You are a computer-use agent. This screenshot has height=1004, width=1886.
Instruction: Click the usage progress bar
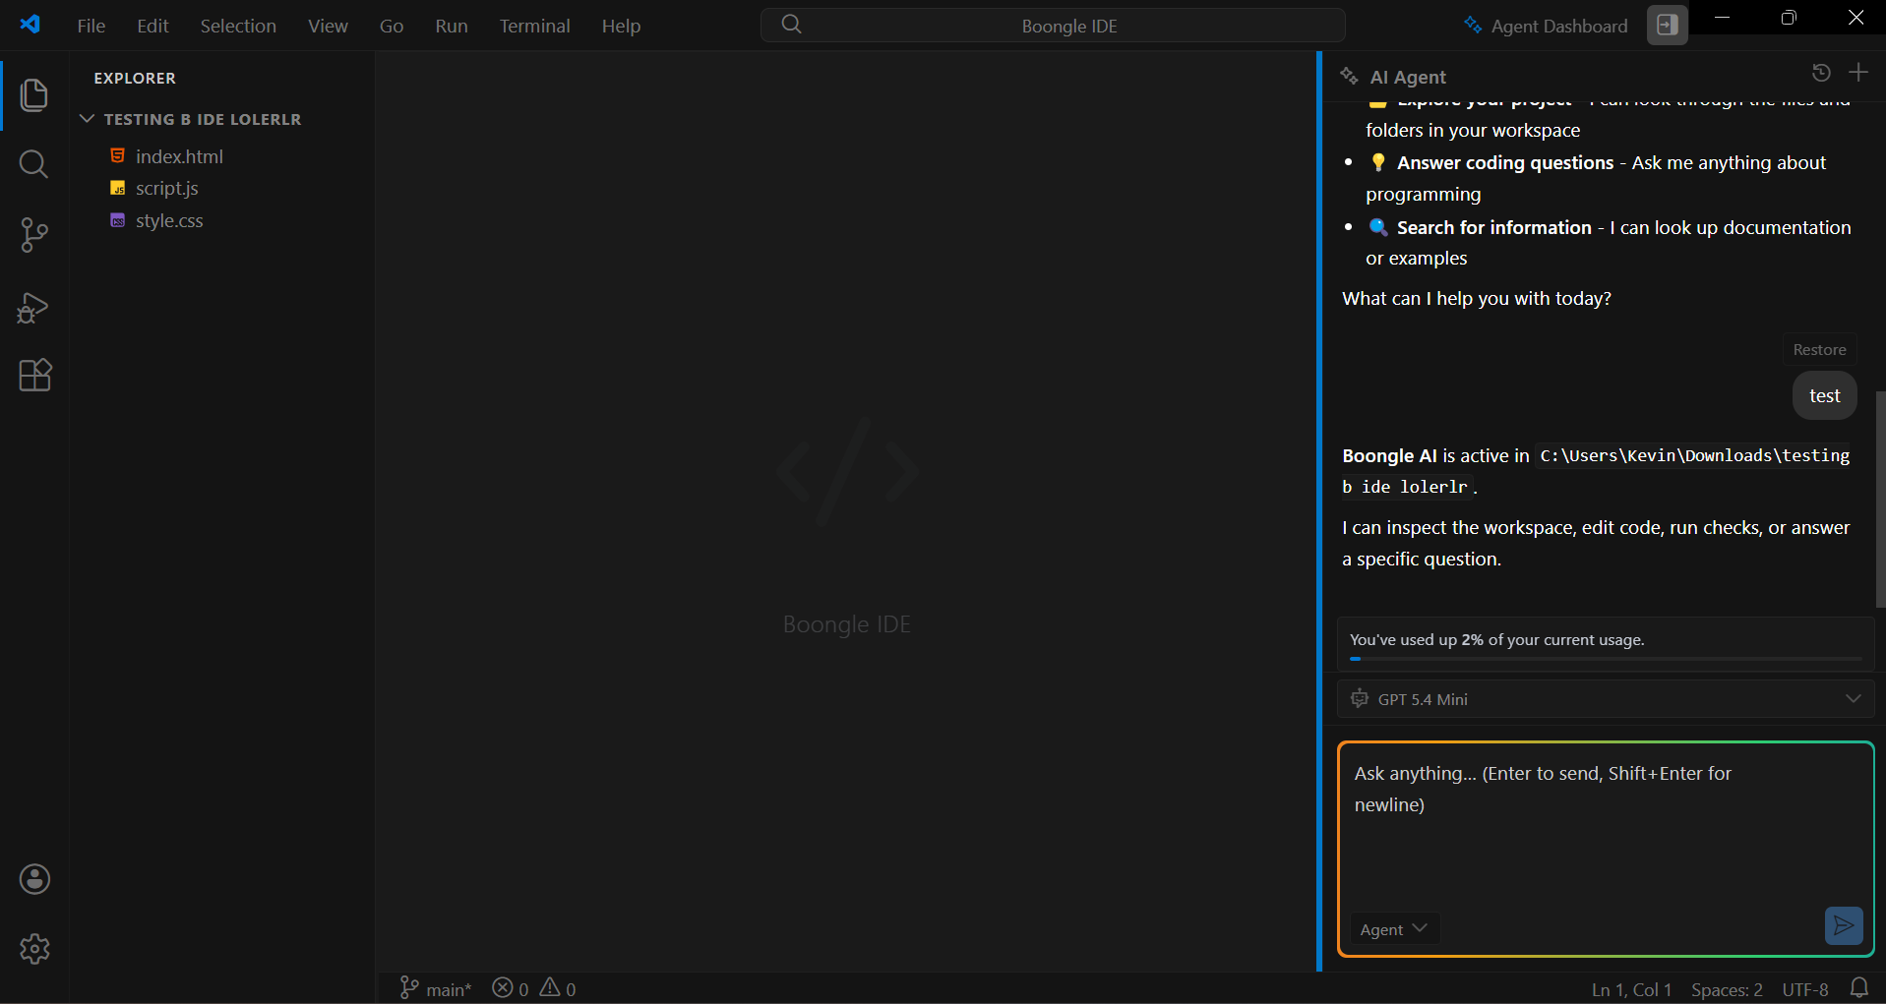[1606, 659]
